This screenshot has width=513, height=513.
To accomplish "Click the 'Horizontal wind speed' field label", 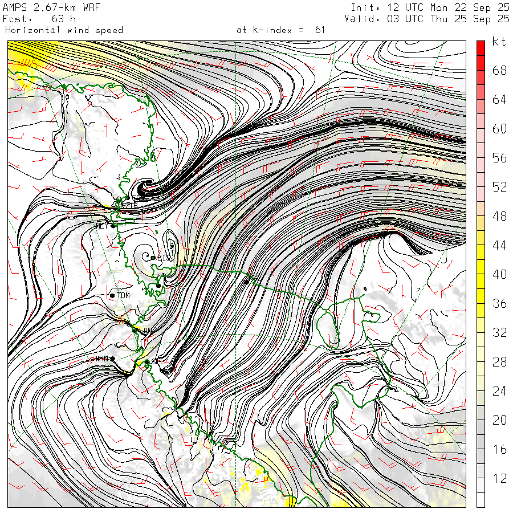I will [x=64, y=30].
